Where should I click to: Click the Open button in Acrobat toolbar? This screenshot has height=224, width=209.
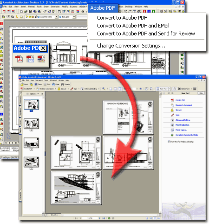pos(25,84)
